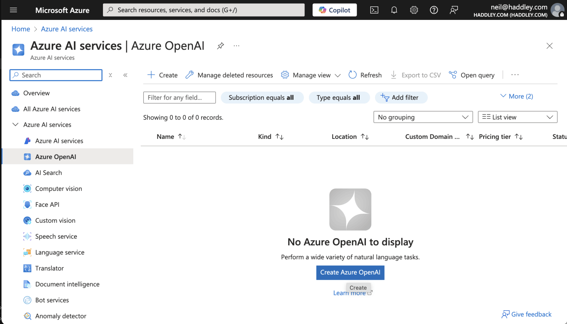
Task: Open the portal hamburger menu
Action: (x=14, y=10)
